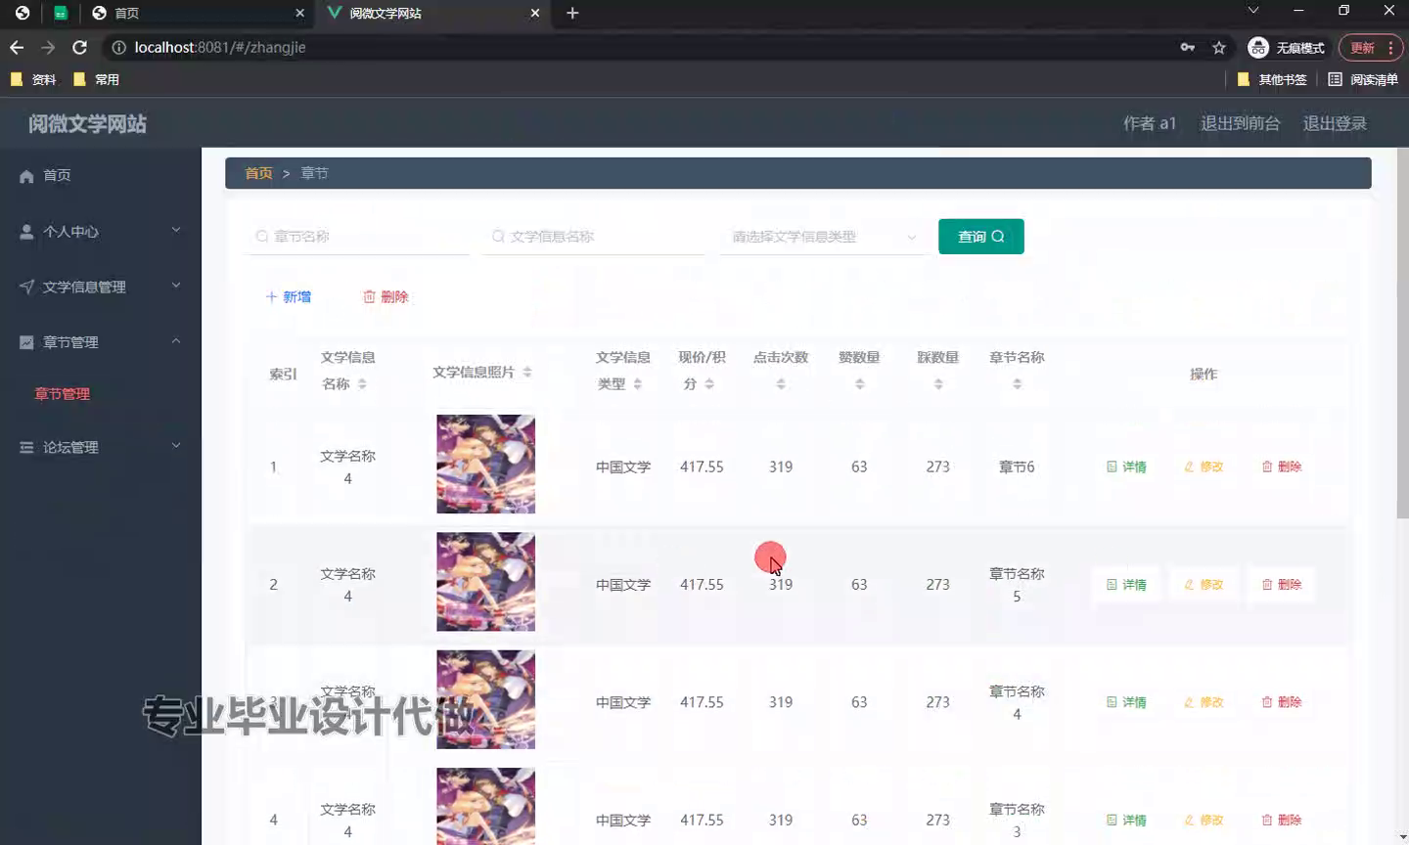Expand the 论坛管理 sidebar menu

click(x=101, y=447)
